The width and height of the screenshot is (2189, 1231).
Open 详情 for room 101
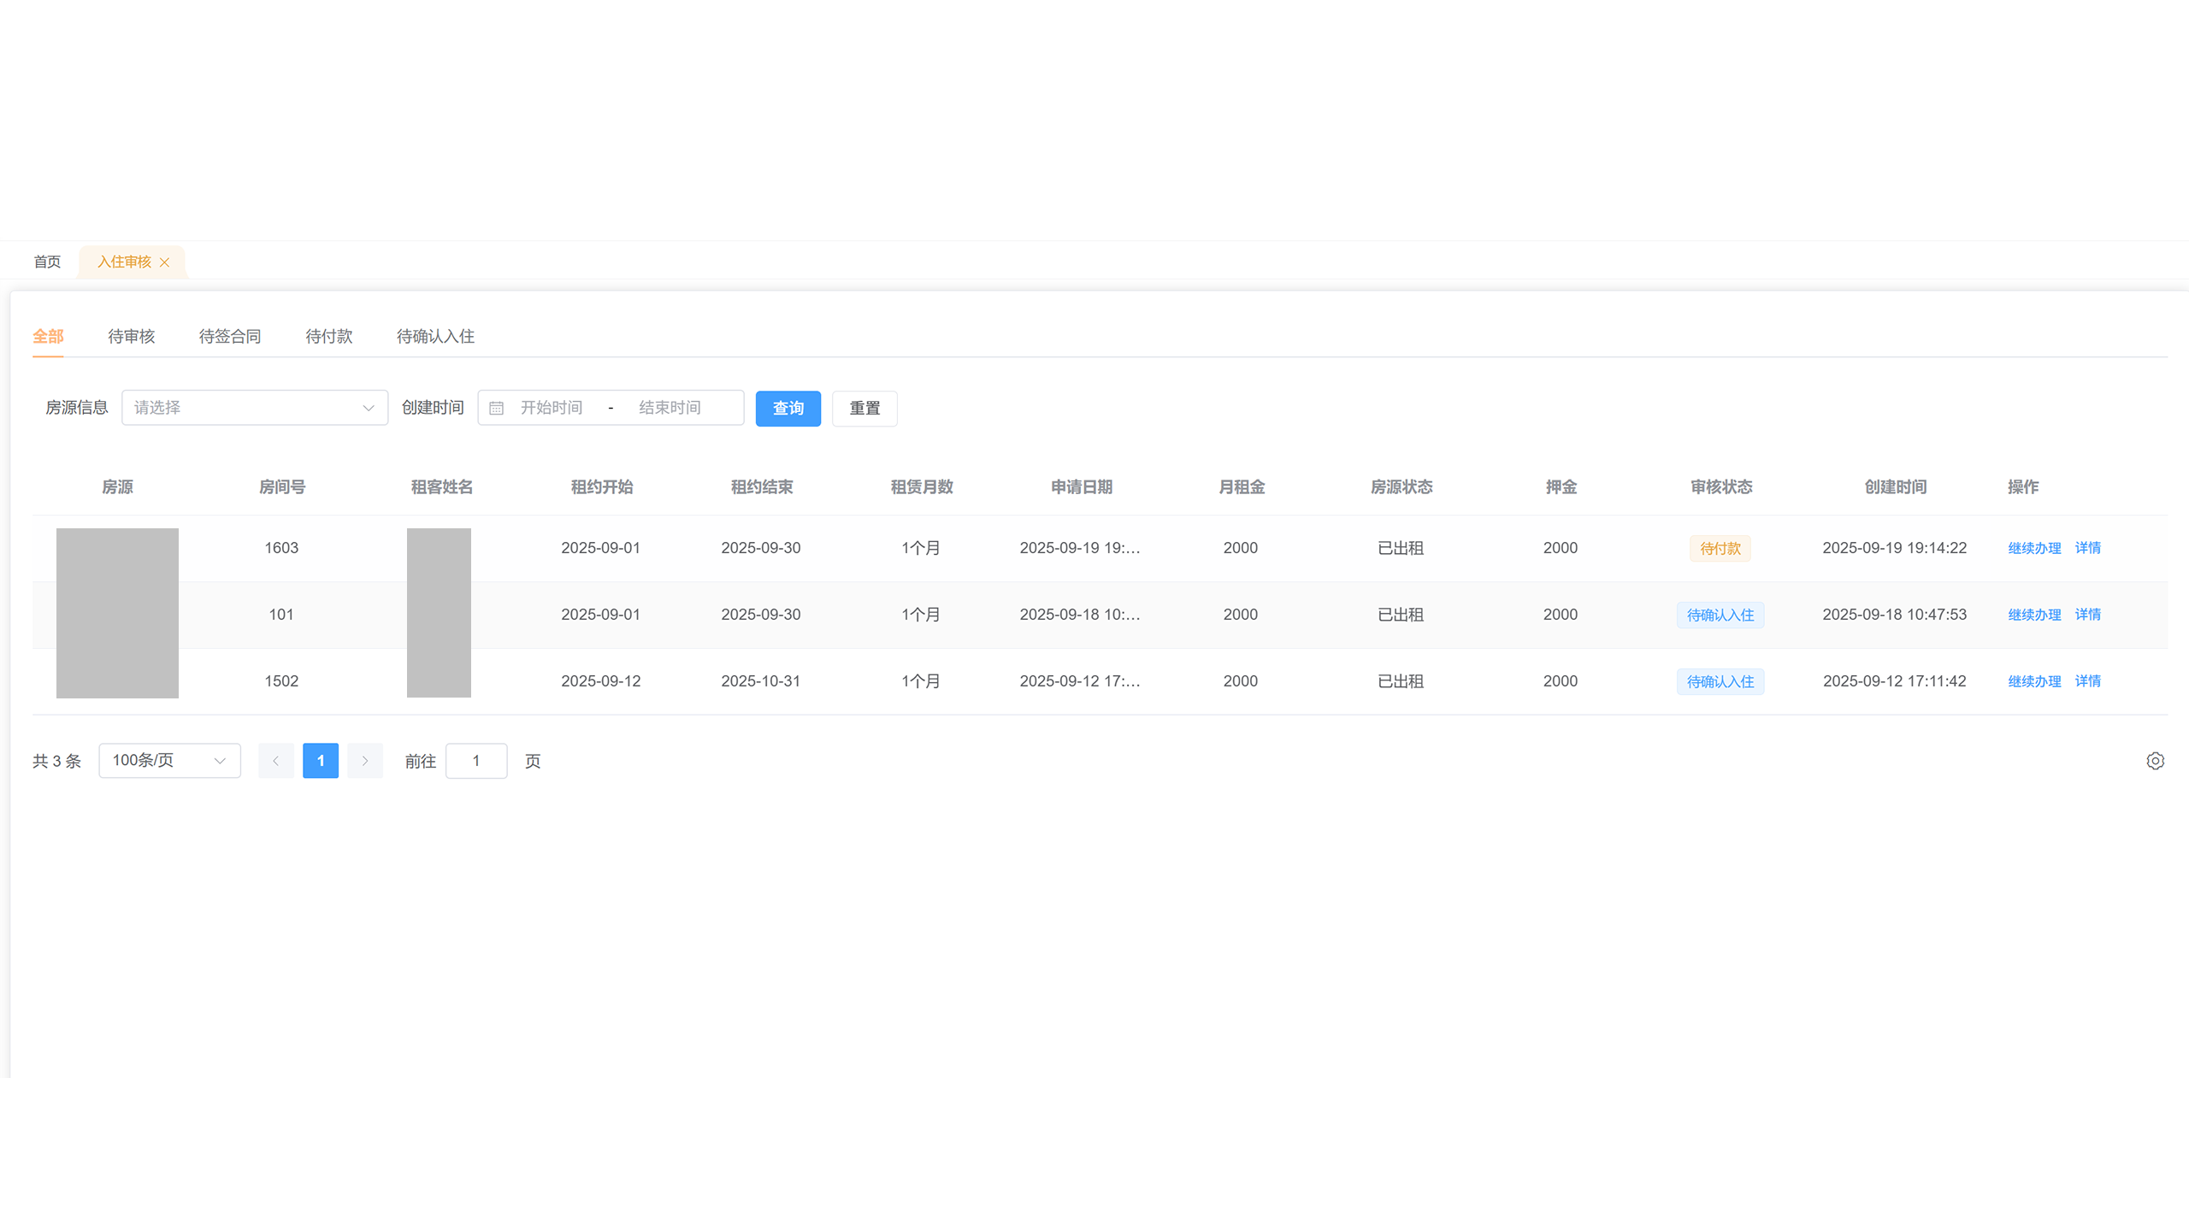pyautogui.click(x=2087, y=615)
